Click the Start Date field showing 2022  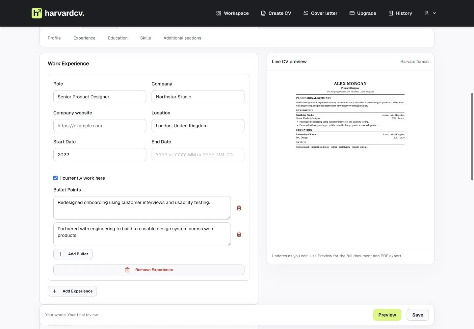[x=100, y=155]
